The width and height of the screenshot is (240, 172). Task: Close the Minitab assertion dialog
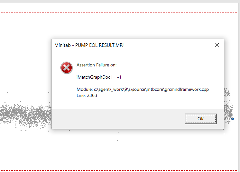217,45
